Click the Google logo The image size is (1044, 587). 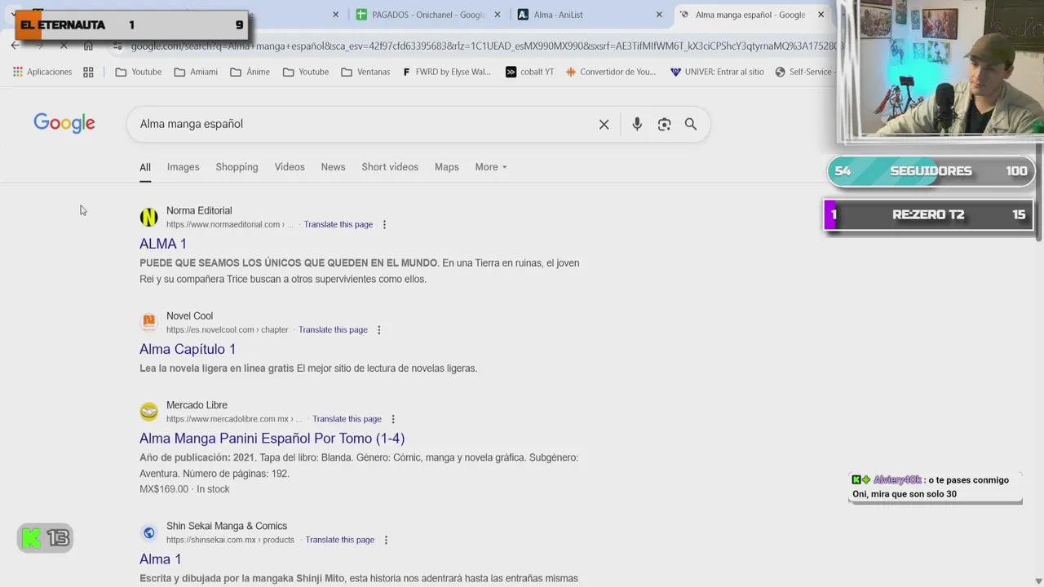click(x=64, y=123)
